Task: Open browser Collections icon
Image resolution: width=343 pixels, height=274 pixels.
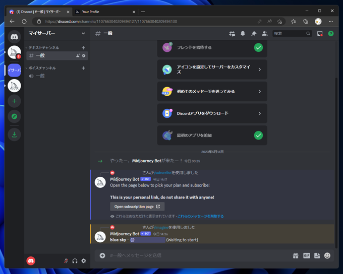Action: (x=305, y=22)
